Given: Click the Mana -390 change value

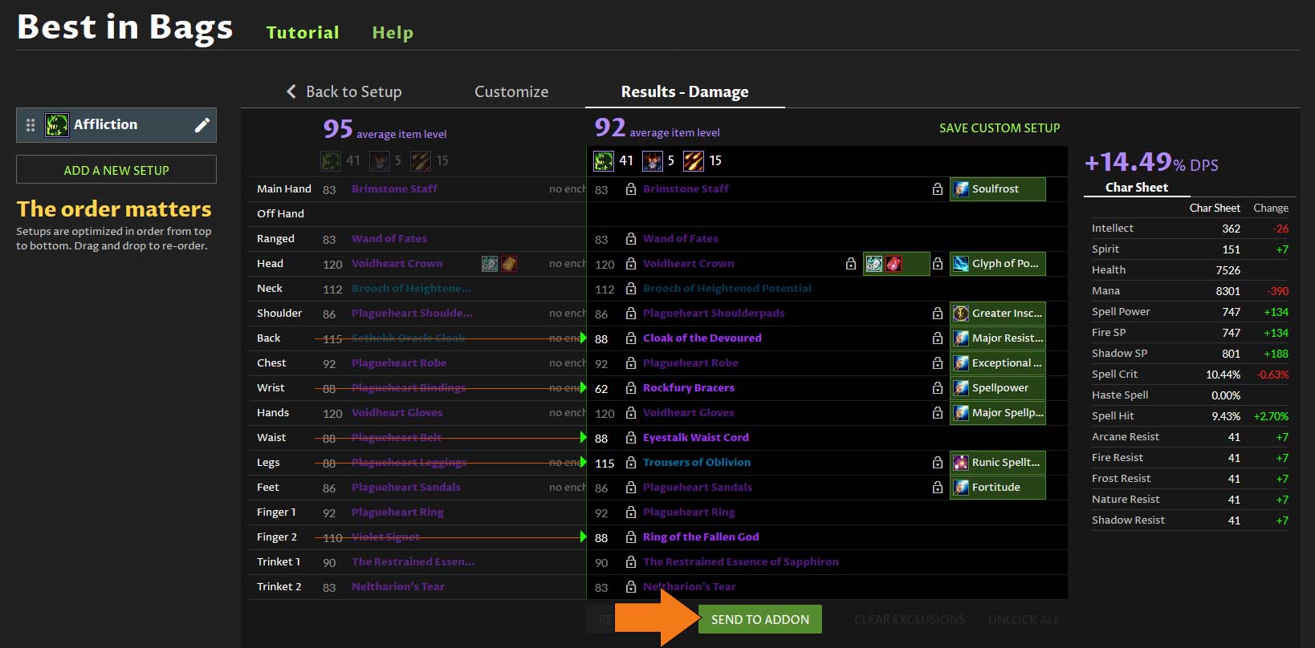Looking at the screenshot, I should [x=1278, y=291].
